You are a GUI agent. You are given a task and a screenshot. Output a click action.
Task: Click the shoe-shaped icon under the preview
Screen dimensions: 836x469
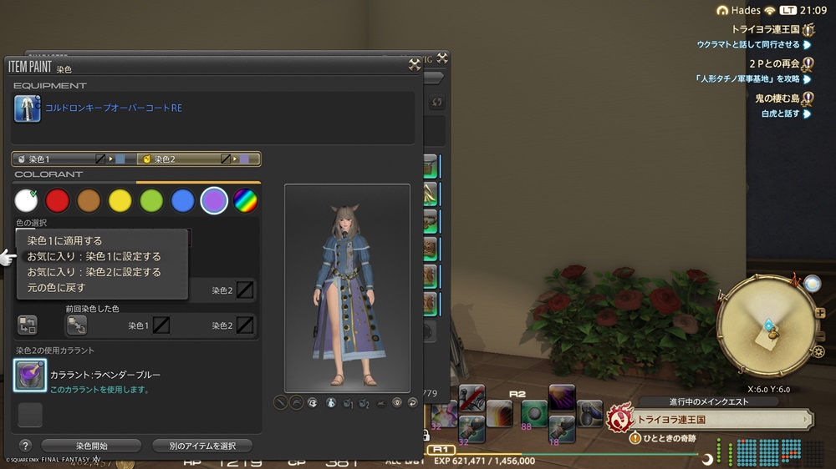click(380, 403)
